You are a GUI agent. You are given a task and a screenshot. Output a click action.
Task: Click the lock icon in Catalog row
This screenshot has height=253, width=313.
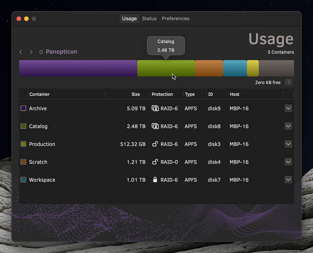(155, 126)
